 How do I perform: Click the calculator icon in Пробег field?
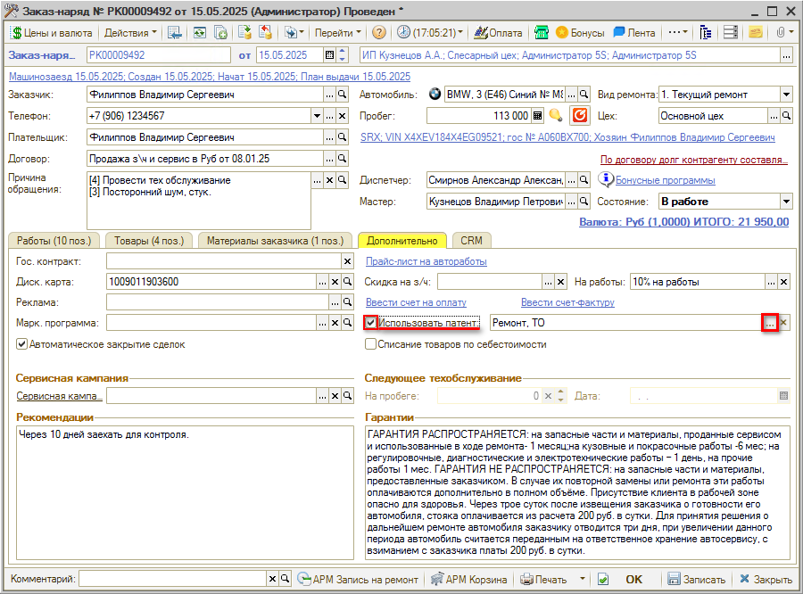pos(538,116)
